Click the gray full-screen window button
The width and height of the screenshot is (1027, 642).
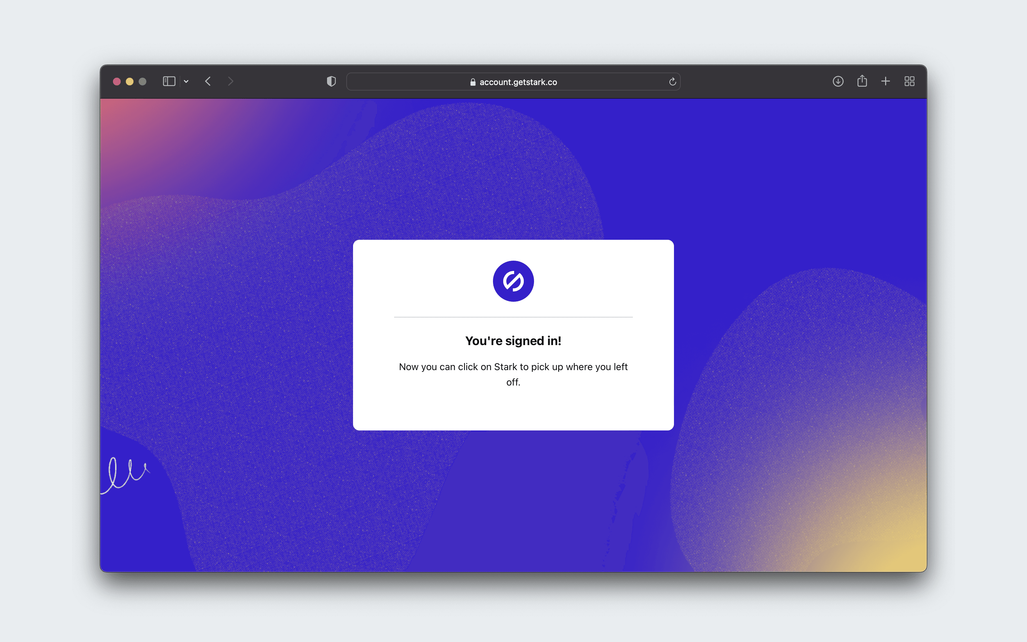click(142, 82)
